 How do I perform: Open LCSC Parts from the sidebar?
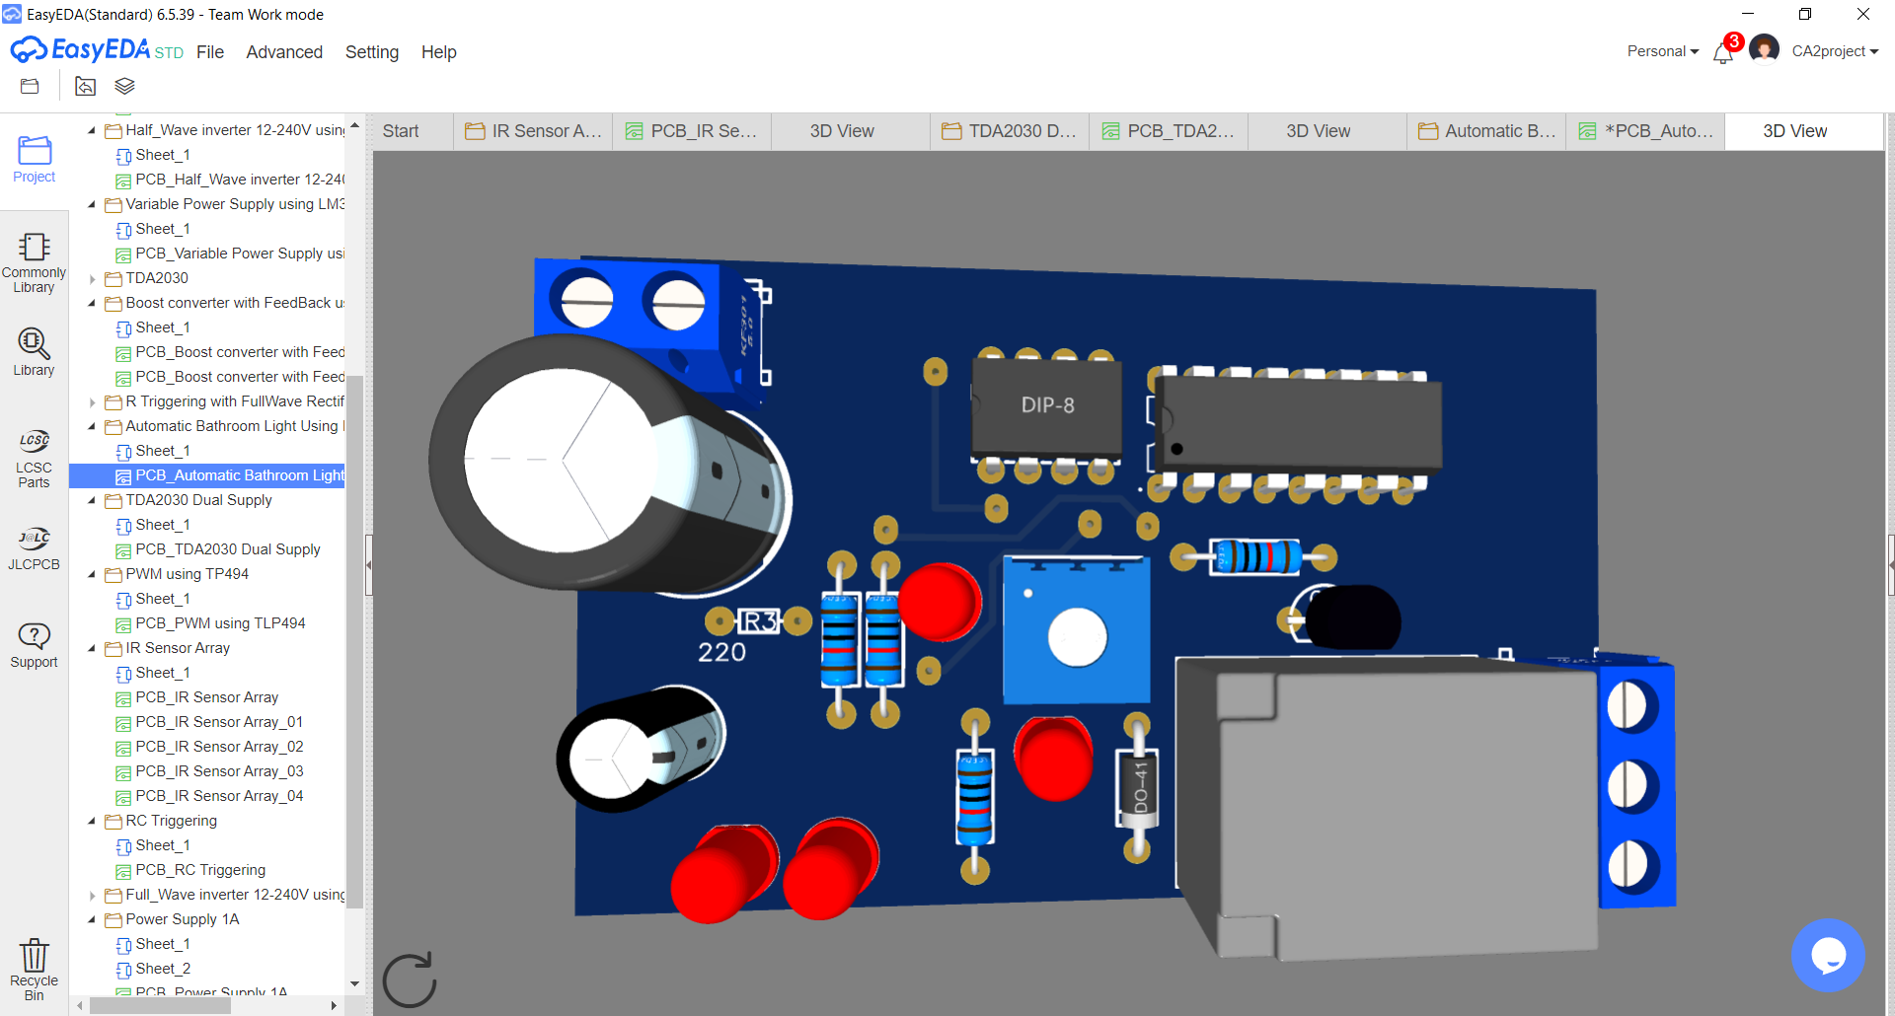[x=34, y=459]
